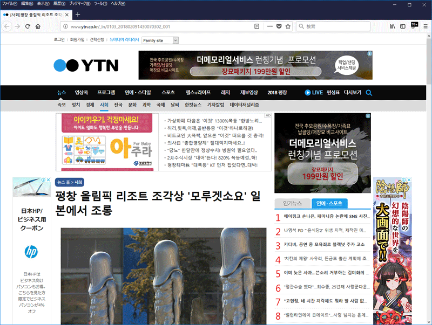432x325 pixels.
Task: Show the browser sidebar
Action: (403, 26)
